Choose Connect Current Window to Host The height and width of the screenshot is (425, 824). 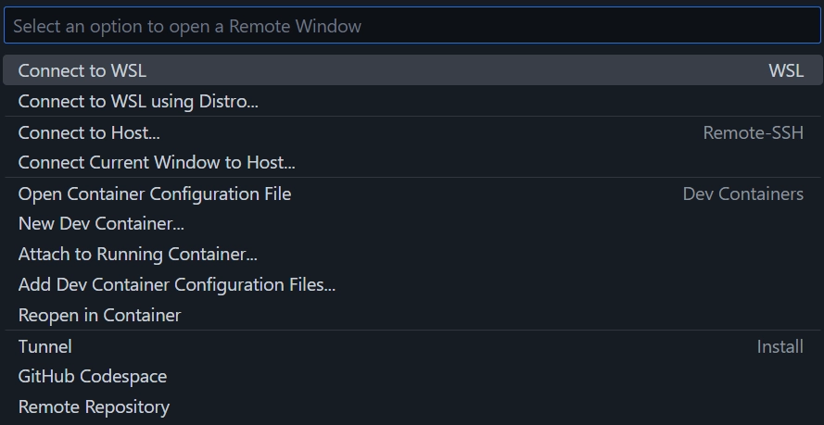pyautogui.click(x=157, y=163)
